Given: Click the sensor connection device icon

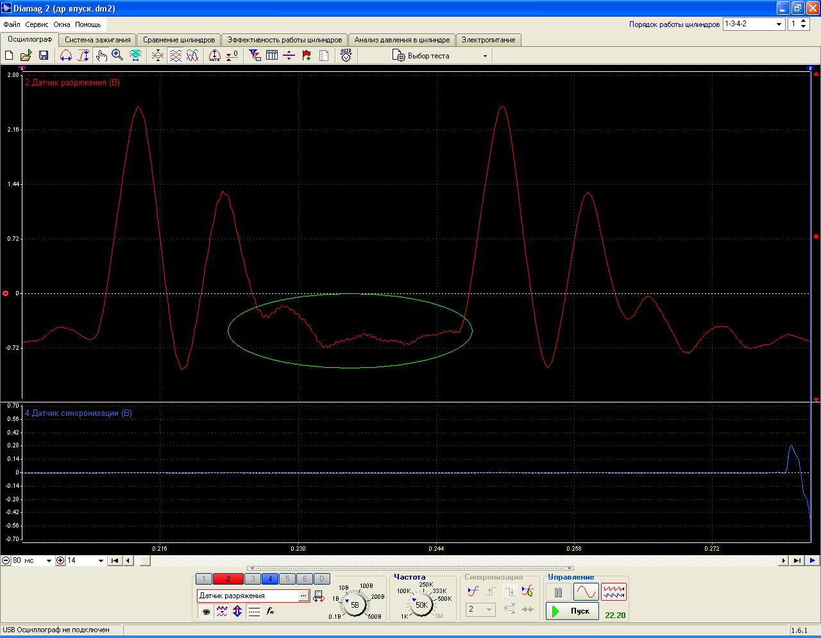Looking at the screenshot, I should pyautogui.click(x=319, y=596).
